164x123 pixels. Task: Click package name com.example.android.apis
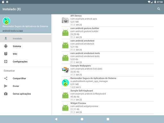click(x=84, y=19)
